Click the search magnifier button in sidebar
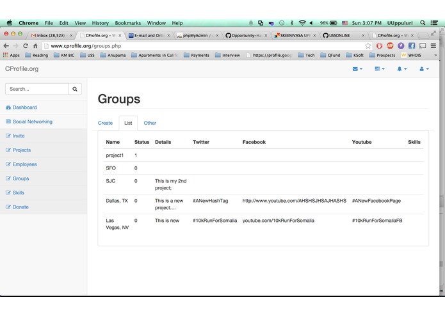The height and width of the screenshot is (316, 445). [x=75, y=89]
